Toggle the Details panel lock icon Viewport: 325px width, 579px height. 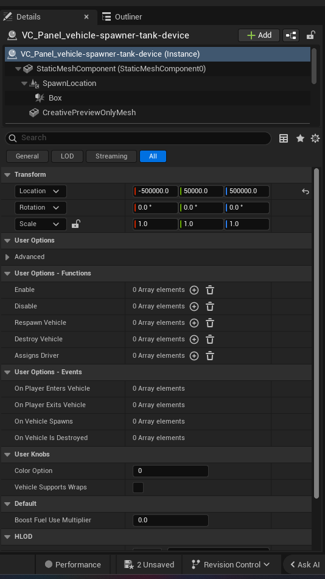click(x=310, y=35)
